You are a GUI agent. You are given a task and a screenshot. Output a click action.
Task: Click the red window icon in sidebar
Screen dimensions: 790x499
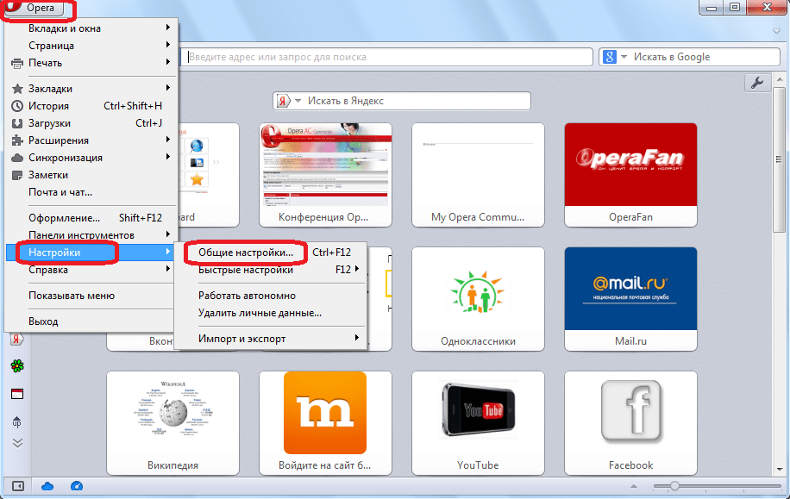[x=17, y=394]
